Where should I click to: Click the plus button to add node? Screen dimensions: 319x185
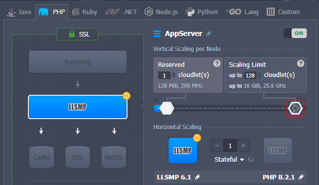click(243, 145)
